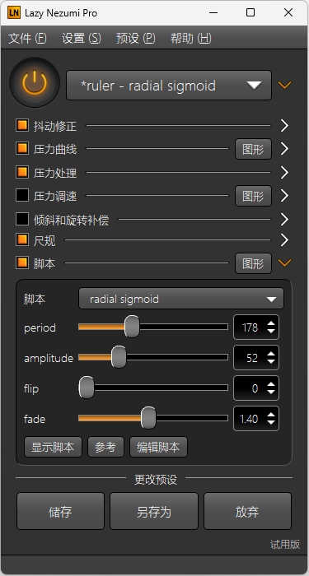Screen dimensions: 309x576
Task: Increase the period value with up arrow
Action: pos(271,323)
